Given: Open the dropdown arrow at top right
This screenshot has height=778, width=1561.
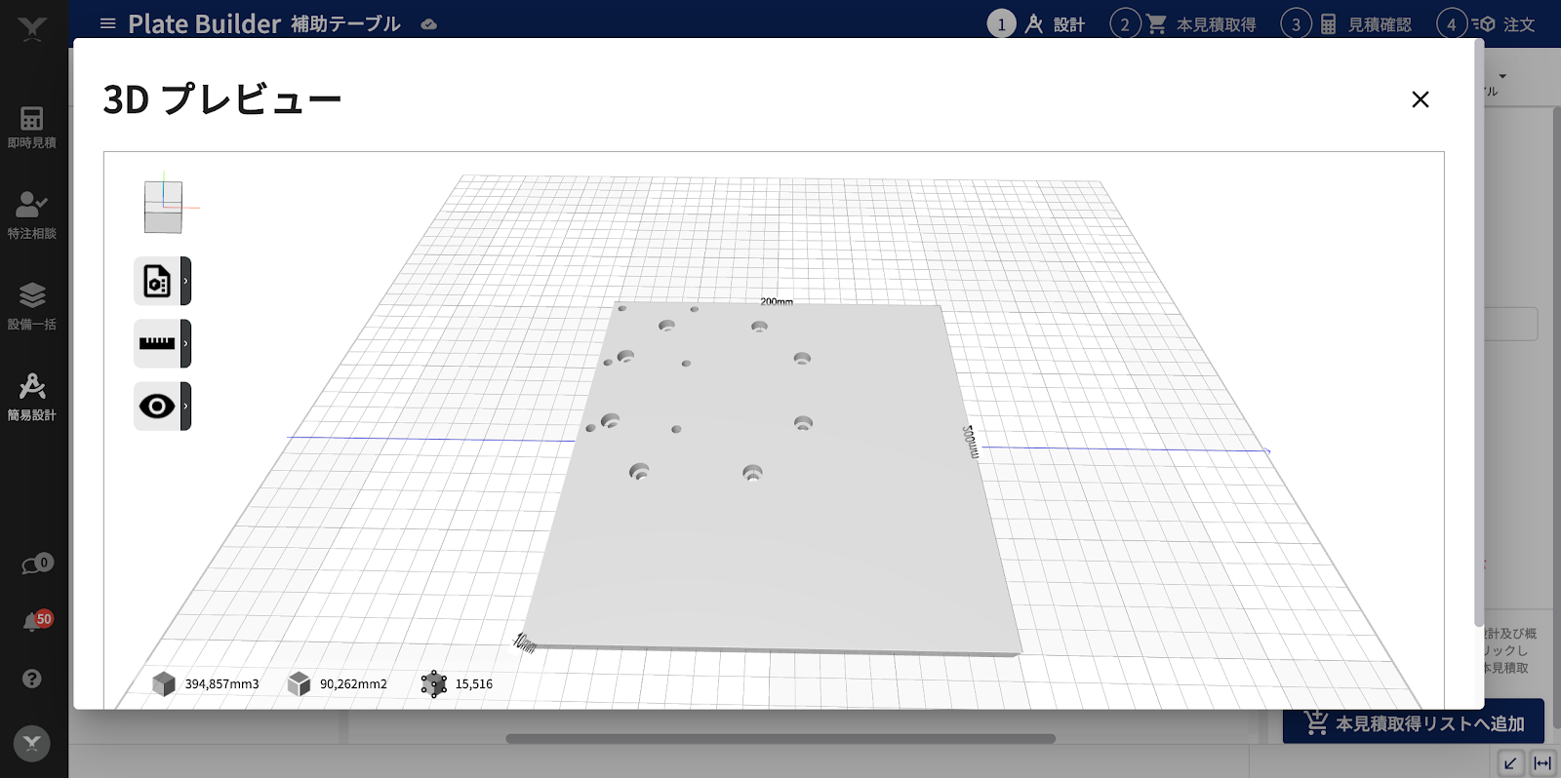Looking at the screenshot, I should pyautogui.click(x=1502, y=76).
